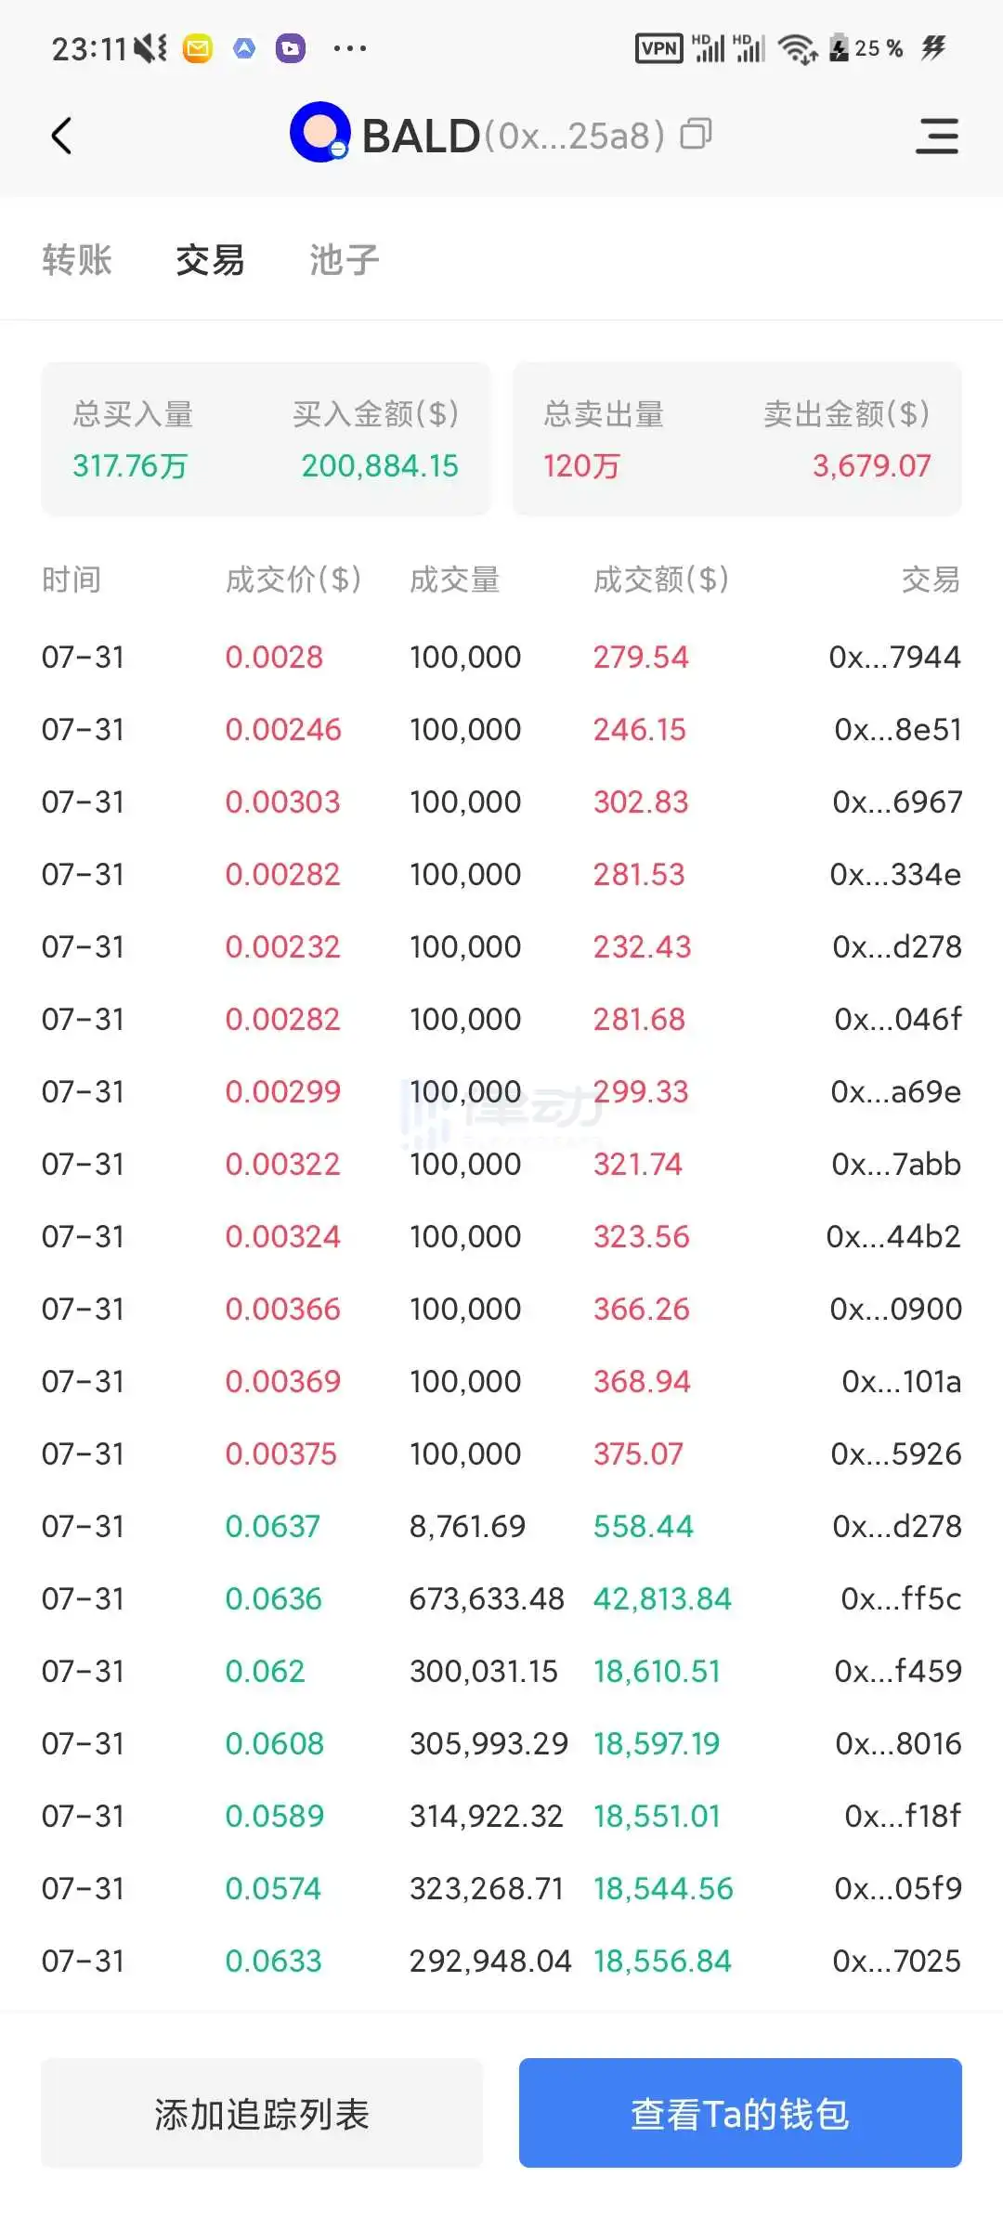Open the hamburger menu
The height and width of the screenshot is (2229, 1003).
coord(936,137)
